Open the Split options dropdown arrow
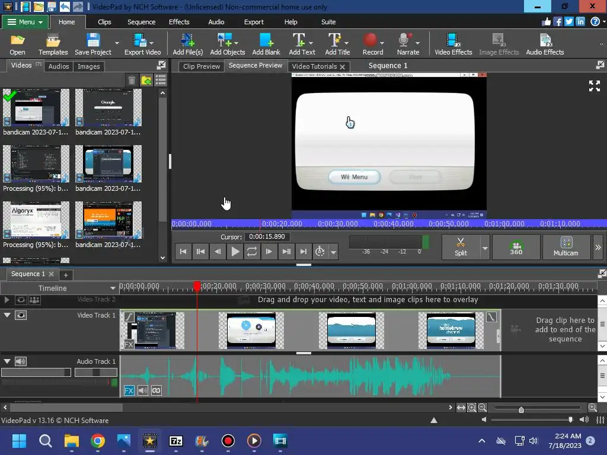This screenshot has height=455, width=607. click(x=485, y=248)
